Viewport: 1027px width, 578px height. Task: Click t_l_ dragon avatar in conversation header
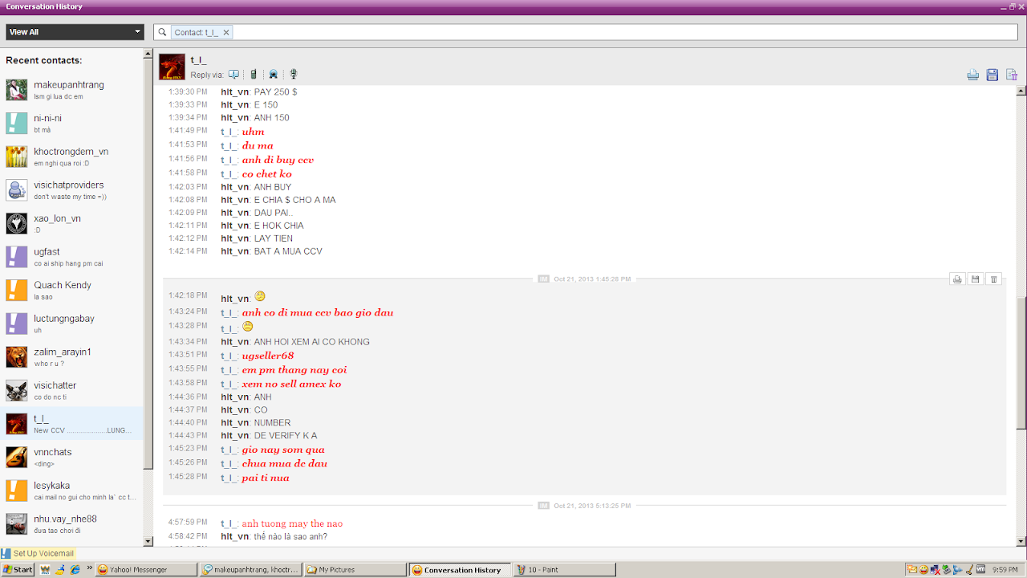[x=172, y=67]
